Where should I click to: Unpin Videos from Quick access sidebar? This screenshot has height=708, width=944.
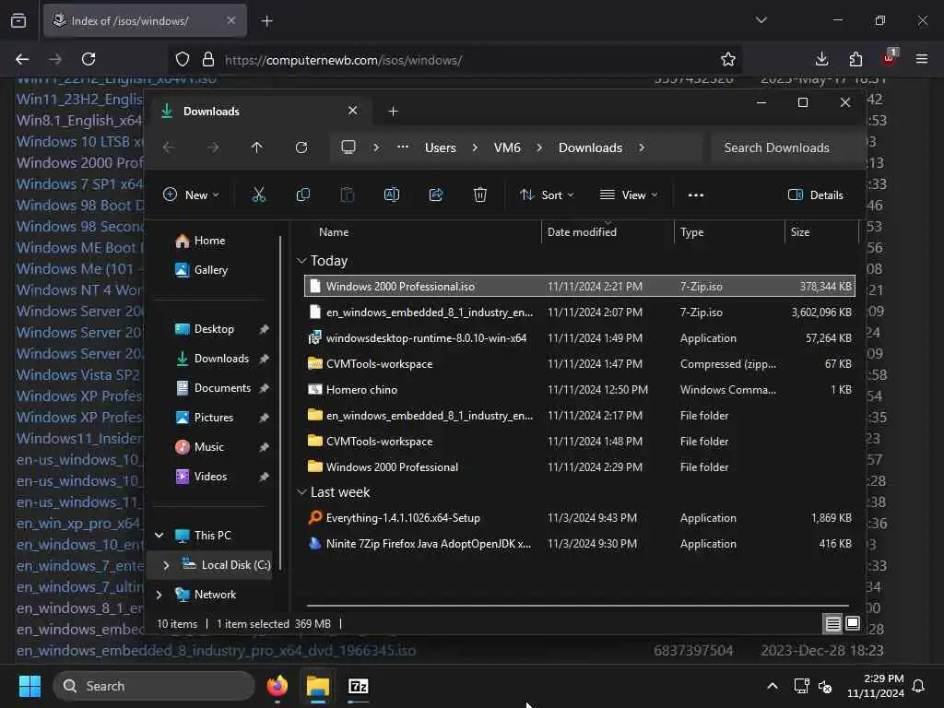click(x=264, y=477)
